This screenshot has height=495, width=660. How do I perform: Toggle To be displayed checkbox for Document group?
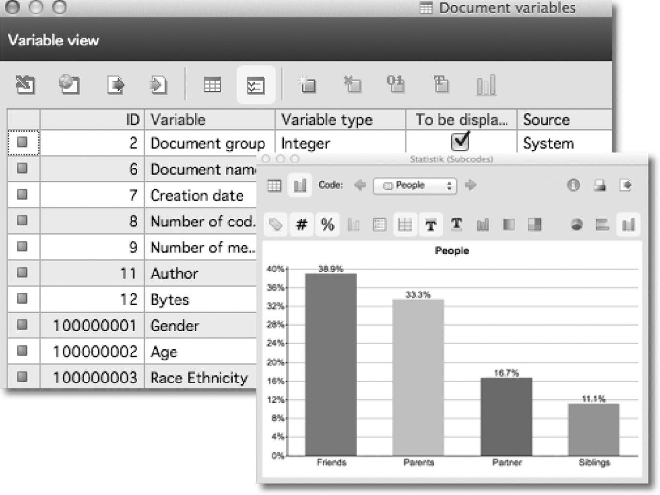pos(461,141)
